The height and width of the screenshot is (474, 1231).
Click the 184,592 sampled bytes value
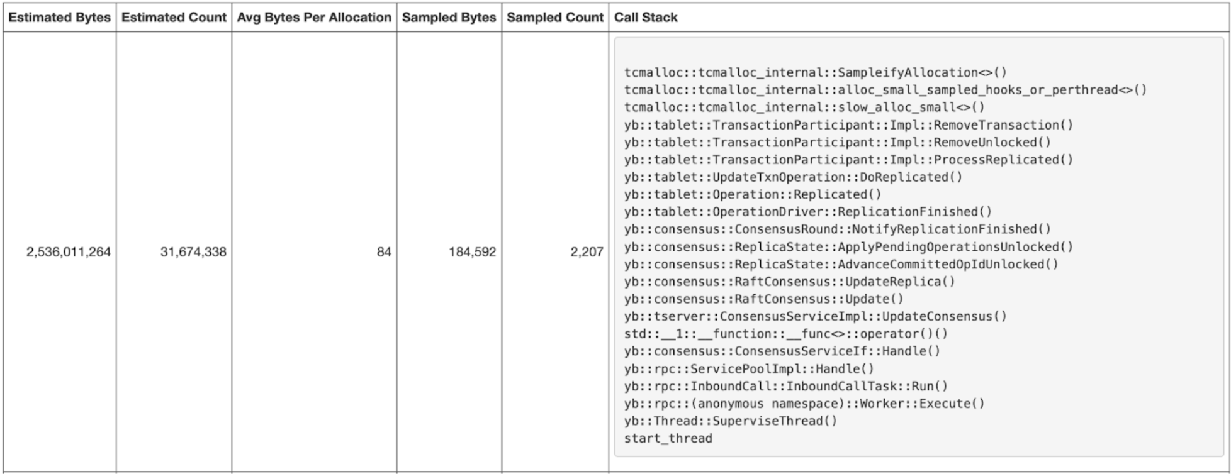click(472, 252)
